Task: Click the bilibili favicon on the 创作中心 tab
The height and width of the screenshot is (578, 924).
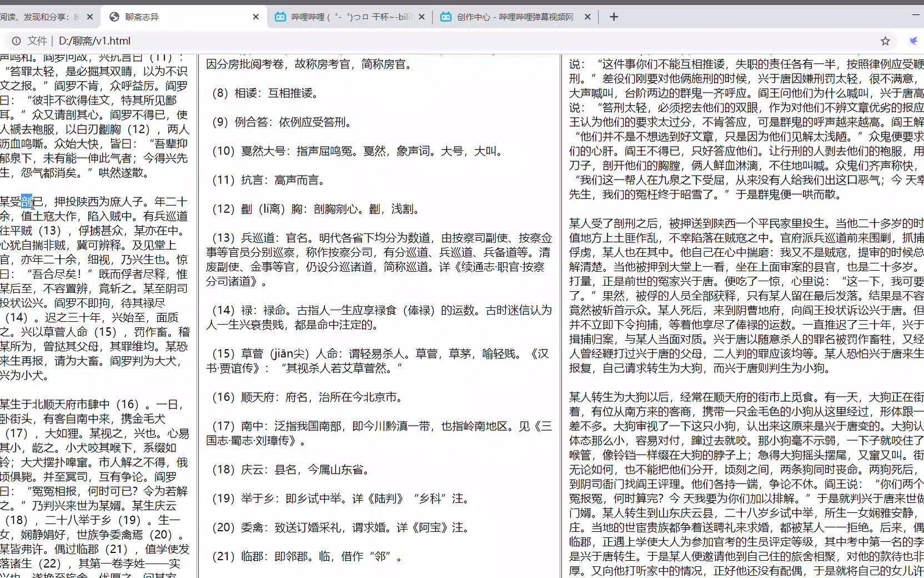Action: pos(446,17)
